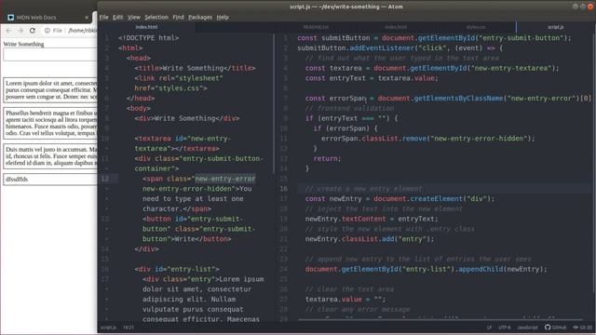This screenshot has height=335, width=596.
Task: Click 'const newEntry' line in script.js
Action: coord(400,198)
